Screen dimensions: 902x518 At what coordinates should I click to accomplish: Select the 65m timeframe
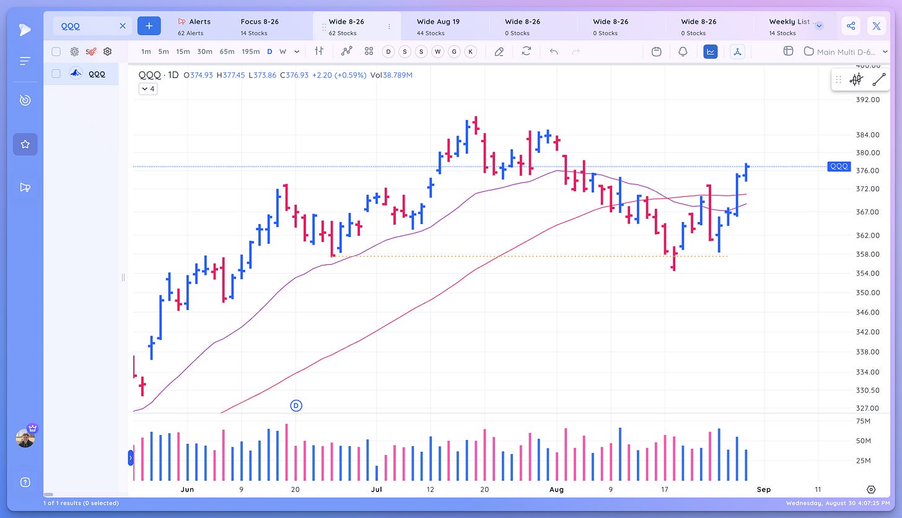coord(227,51)
